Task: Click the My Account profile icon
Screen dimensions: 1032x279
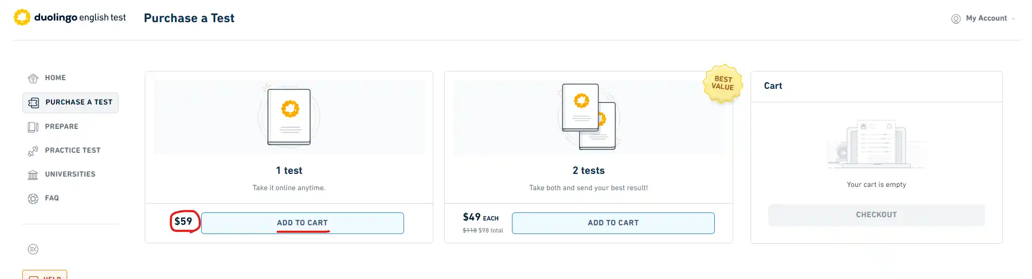Action: coord(956,19)
